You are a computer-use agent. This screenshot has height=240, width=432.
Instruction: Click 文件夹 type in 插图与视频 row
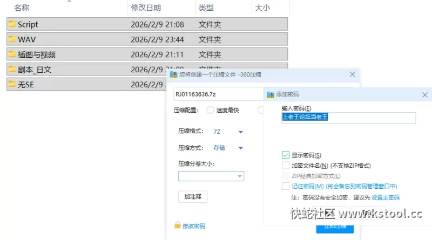(210, 54)
